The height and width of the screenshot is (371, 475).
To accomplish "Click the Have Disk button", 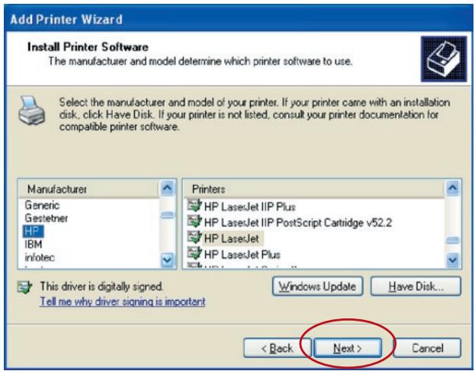I will pos(416,286).
